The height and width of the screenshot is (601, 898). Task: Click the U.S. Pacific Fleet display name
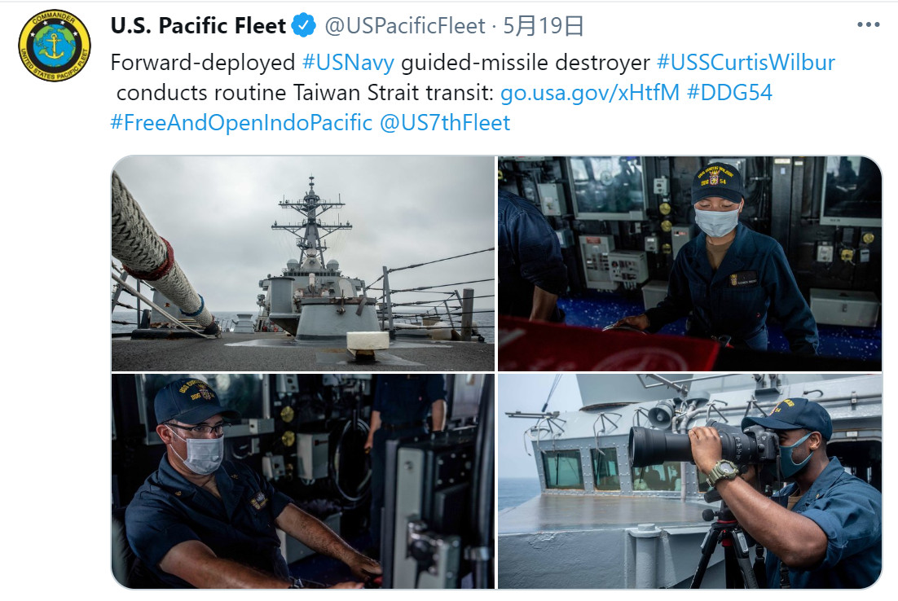coord(198,26)
